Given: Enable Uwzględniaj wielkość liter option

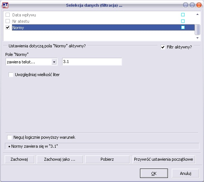Looking at the screenshot, I should (11, 75).
